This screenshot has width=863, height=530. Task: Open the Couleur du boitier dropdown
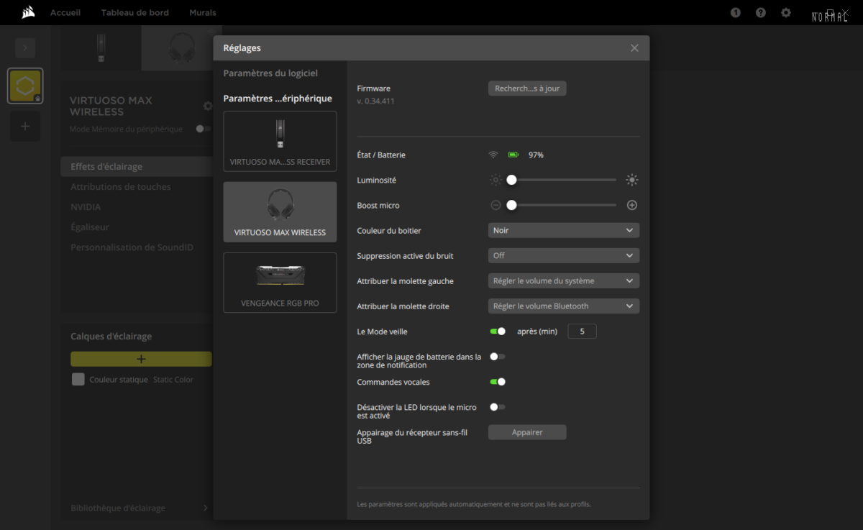[x=563, y=230]
